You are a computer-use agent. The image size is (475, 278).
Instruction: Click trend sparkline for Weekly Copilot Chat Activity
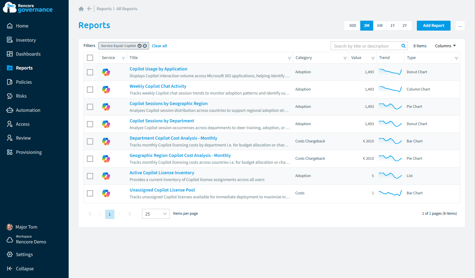point(390,89)
